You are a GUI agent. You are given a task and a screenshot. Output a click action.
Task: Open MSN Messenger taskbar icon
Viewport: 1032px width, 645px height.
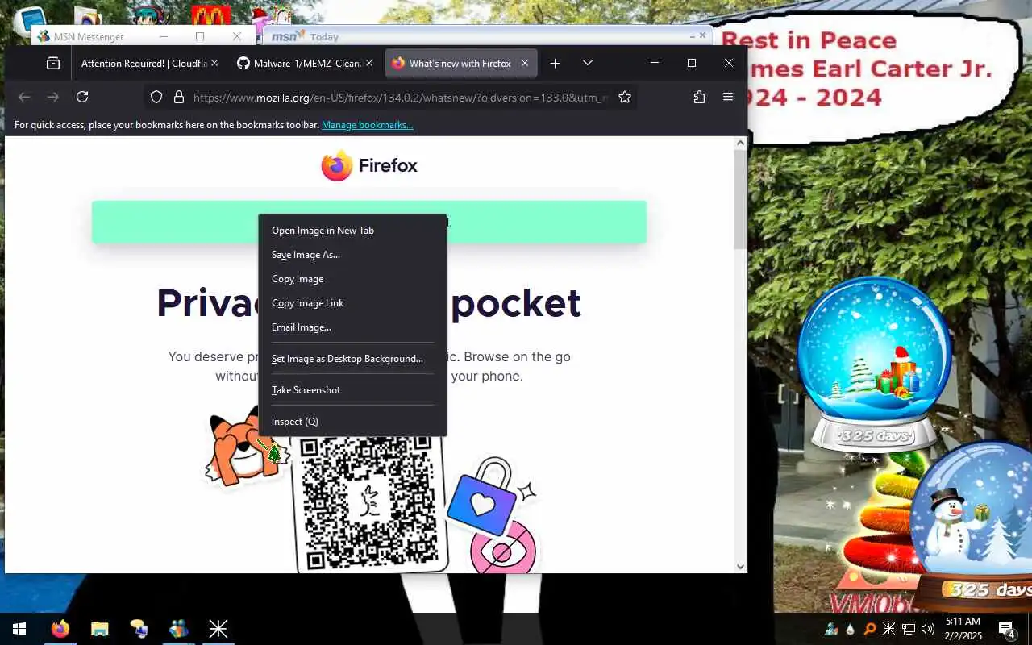178,629
